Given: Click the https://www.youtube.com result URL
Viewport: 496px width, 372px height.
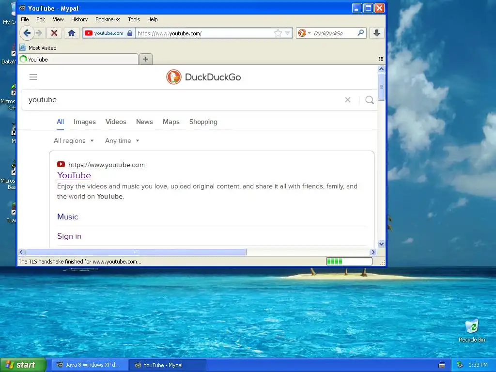Looking at the screenshot, I should point(107,165).
